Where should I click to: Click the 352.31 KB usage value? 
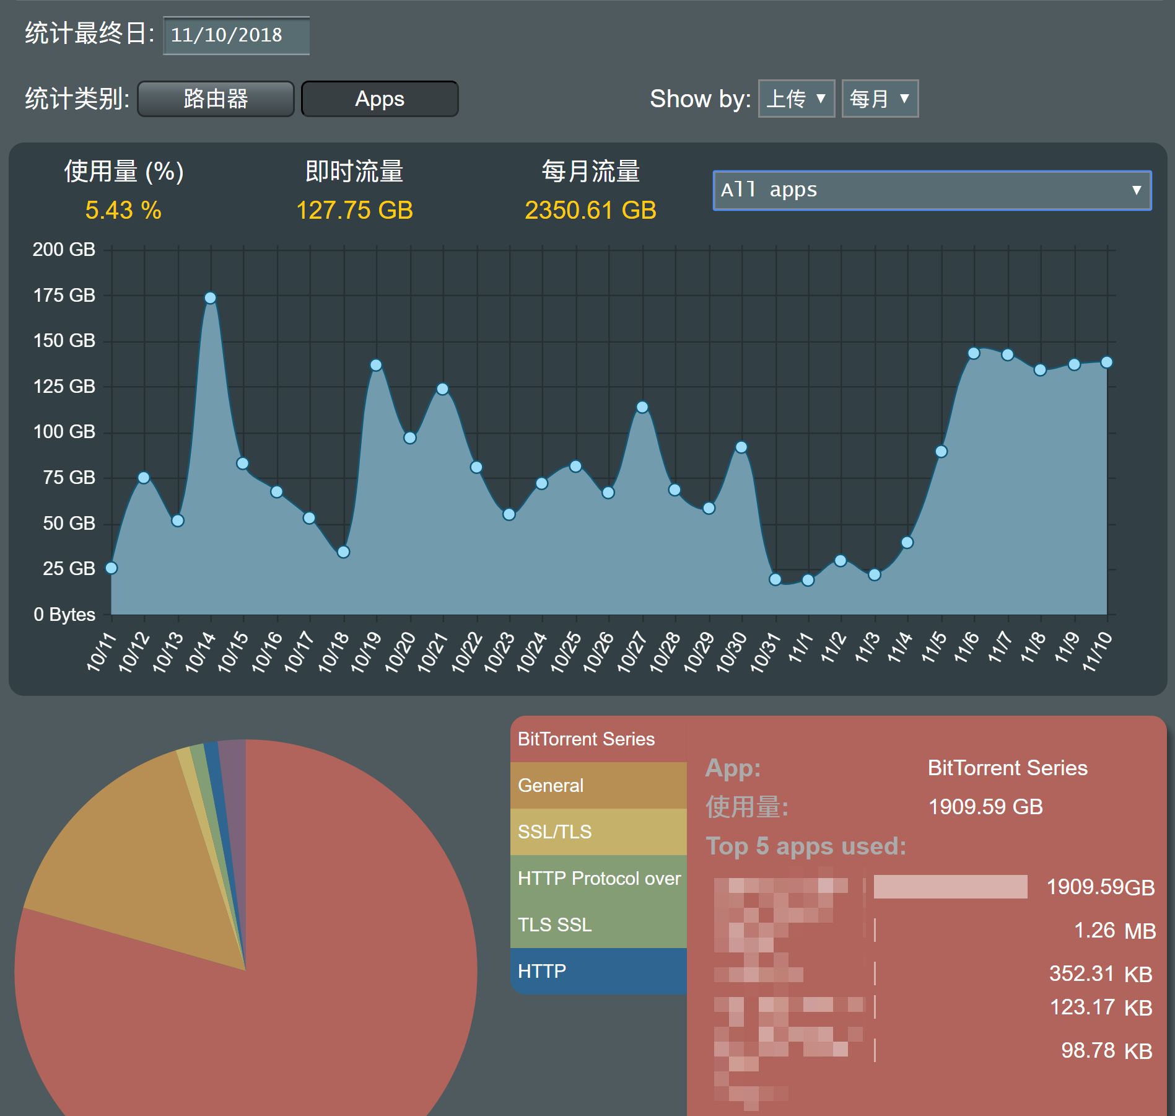pos(1101,973)
